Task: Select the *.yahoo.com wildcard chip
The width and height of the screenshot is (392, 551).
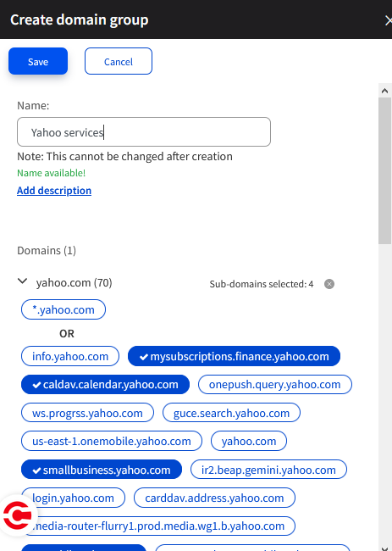Action: (x=63, y=309)
